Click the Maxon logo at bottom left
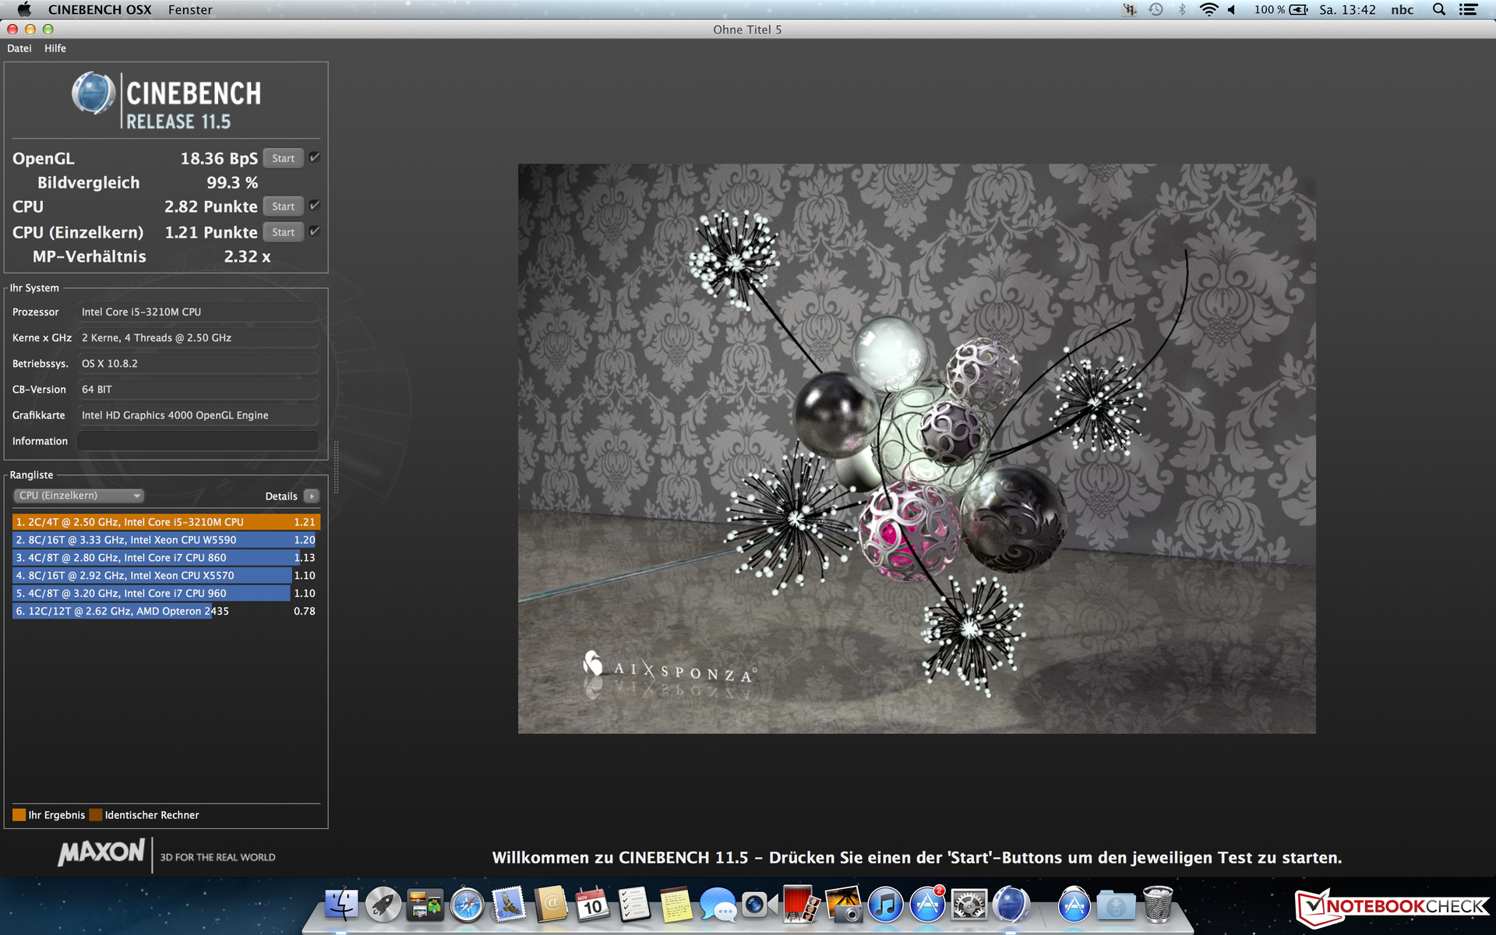1496x935 pixels. pos(101,852)
